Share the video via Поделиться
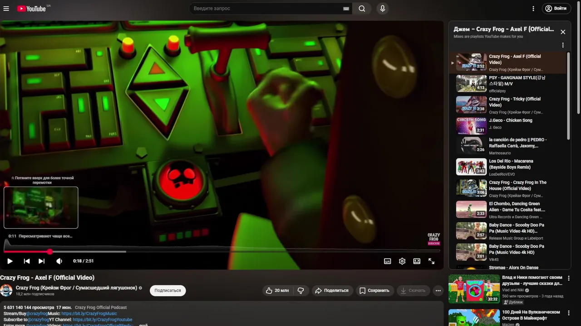581x326 pixels. coord(332,291)
